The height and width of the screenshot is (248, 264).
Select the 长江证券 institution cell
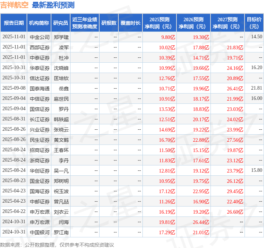tap(40, 119)
